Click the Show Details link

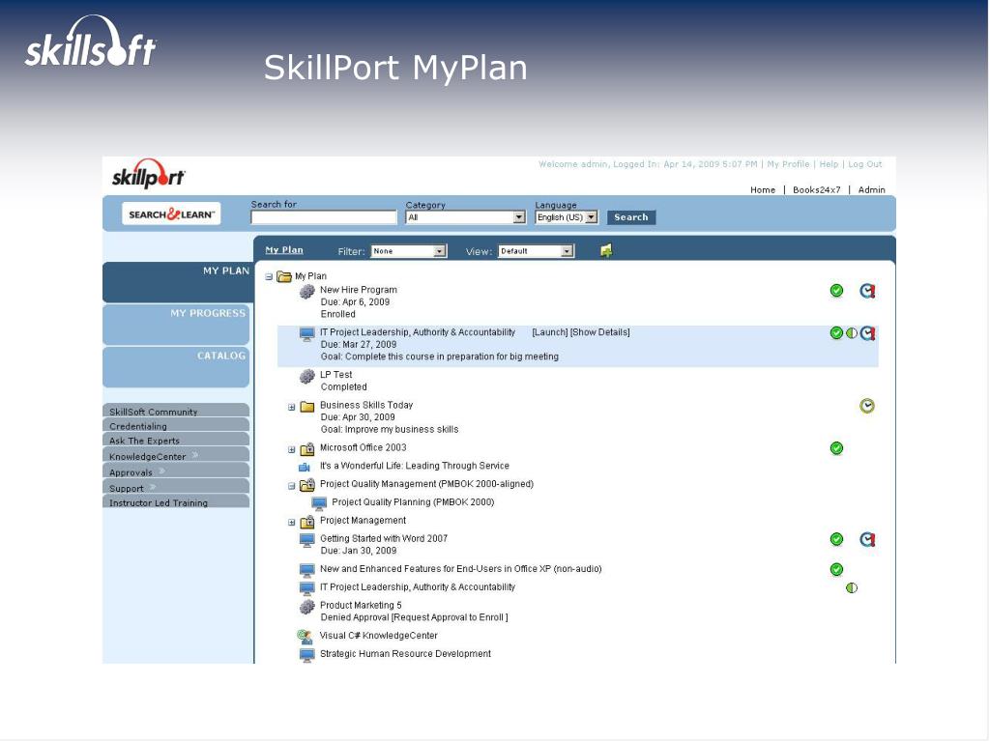point(600,332)
